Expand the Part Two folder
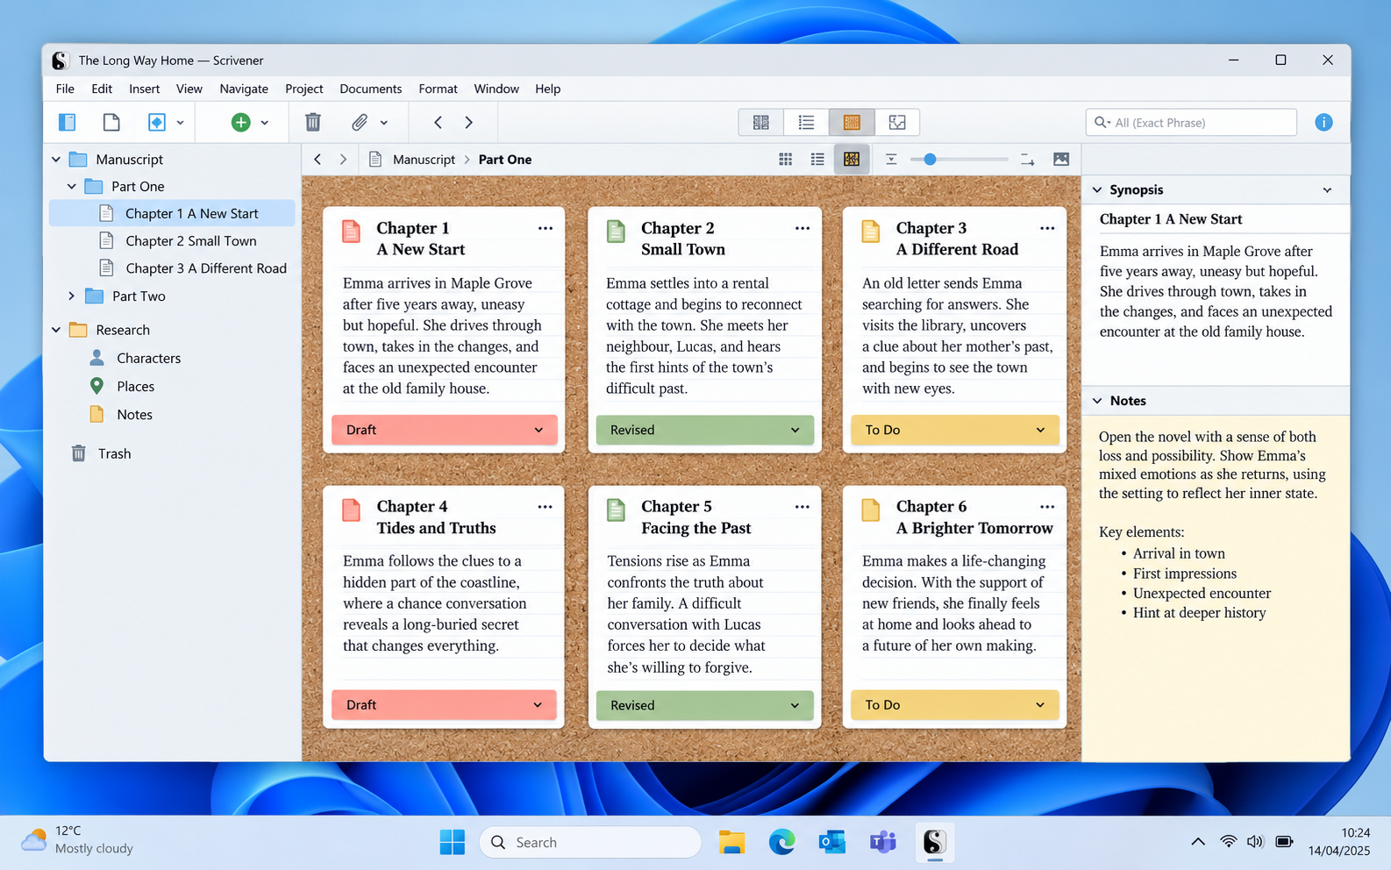The height and width of the screenshot is (870, 1391). click(x=72, y=296)
